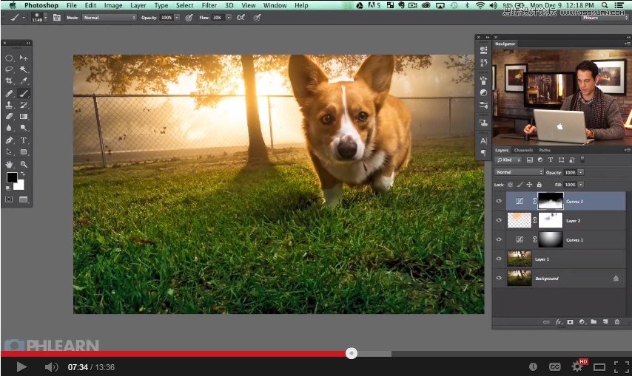632x376 pixels.
Task: Open the Layer menu
Action: click(138, 5)
